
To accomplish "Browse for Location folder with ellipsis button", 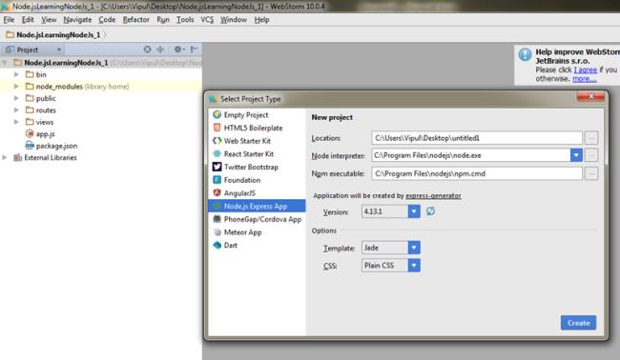I will coord(591,138).
